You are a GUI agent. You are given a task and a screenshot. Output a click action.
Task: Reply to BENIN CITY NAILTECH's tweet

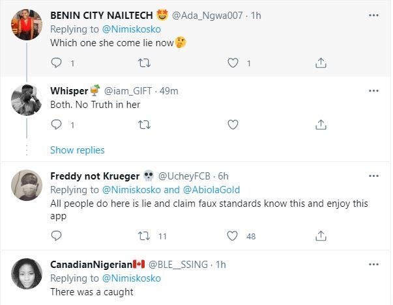[x=56, y=63]
